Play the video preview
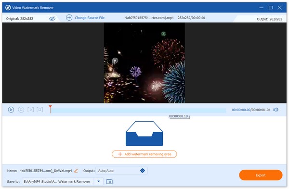Screen dimensions: 289x189 point(11,110)
